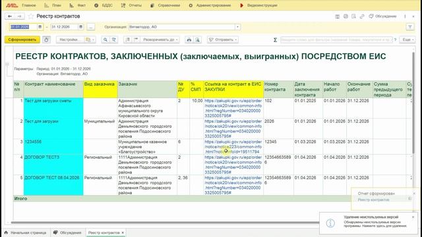Open the Справочники section
Screen dimensions: 422x237
coord(166,5)
